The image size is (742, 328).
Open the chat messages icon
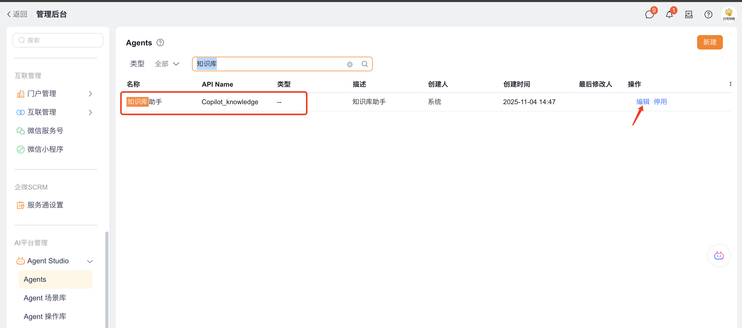649,14
